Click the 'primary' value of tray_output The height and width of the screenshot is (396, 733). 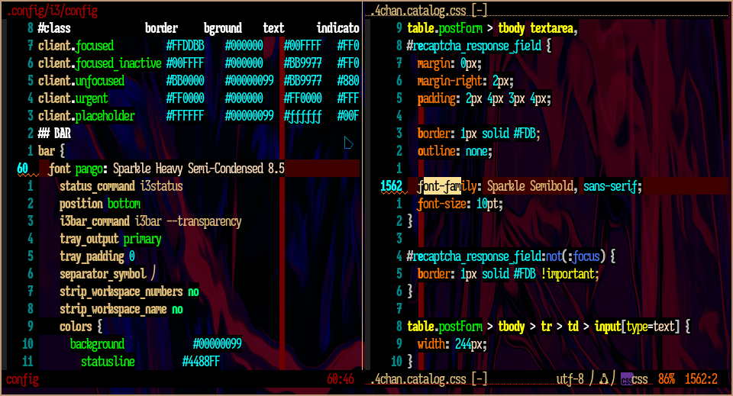[x=143, y=239]
